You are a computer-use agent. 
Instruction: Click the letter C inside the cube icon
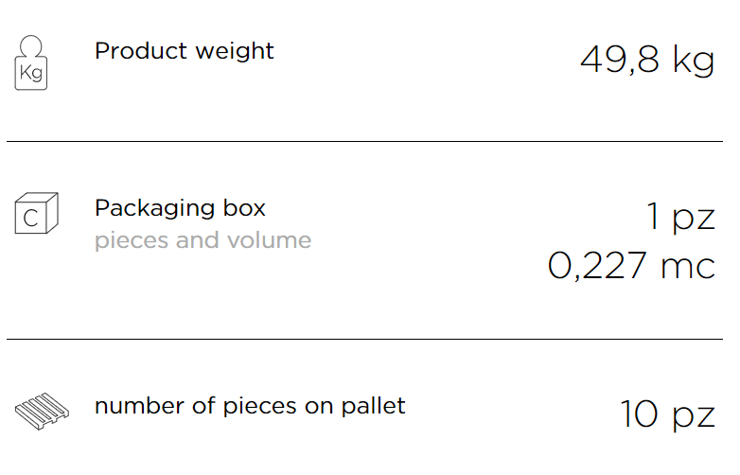(x=30, y=219)
